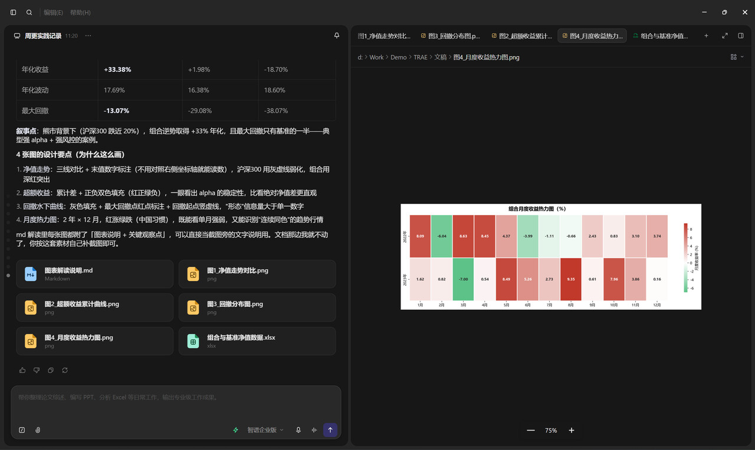Add a new tab with plus icon
The image size is (755, 450).
point(706,36)
